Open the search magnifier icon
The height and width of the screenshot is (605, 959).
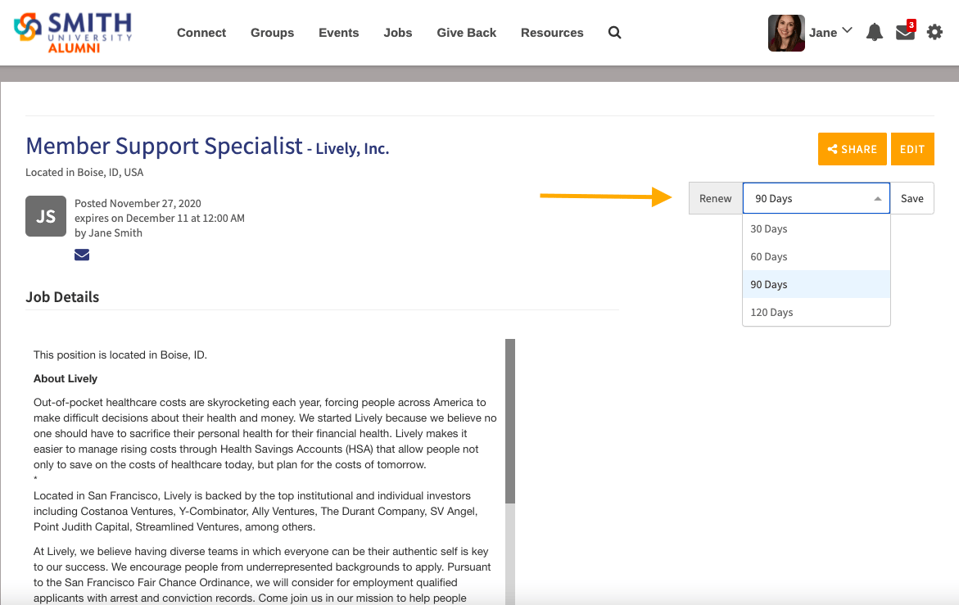pyautogui.click(x=615, y=33)
